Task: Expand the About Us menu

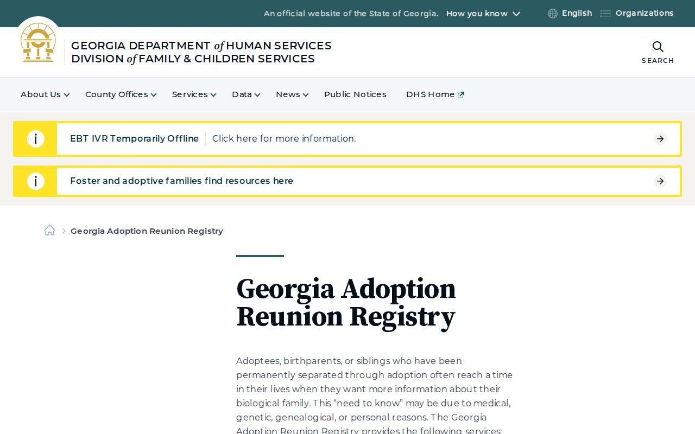Action: (45, 94)
